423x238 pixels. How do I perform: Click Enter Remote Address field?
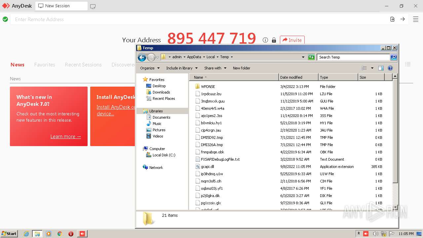(200, 20)
